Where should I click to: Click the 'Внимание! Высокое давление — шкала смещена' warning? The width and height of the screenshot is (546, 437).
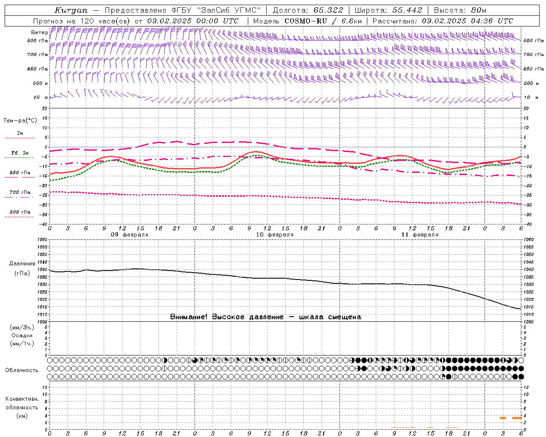point(266,317)
